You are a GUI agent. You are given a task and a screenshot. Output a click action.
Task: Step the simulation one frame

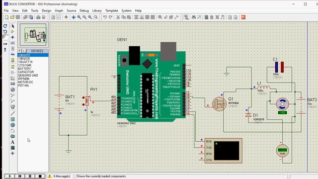pos(20,176)
